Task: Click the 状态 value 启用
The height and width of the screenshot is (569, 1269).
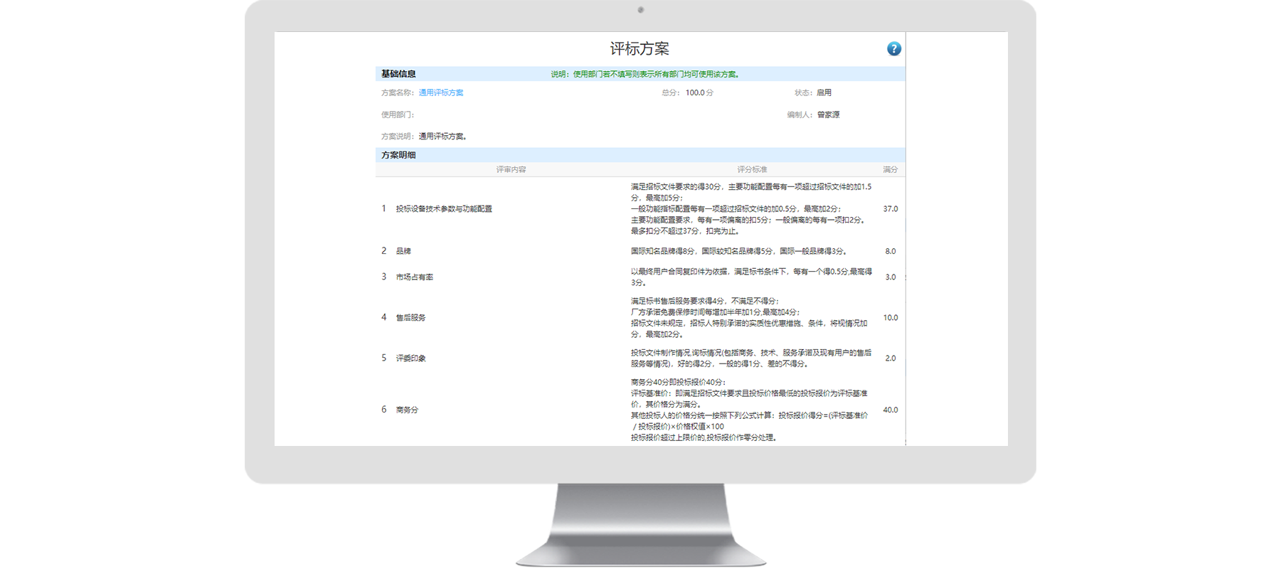Action: (824, 92)
